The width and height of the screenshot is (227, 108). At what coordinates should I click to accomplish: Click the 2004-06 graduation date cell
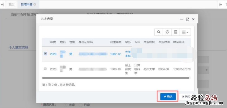point(164,69)
